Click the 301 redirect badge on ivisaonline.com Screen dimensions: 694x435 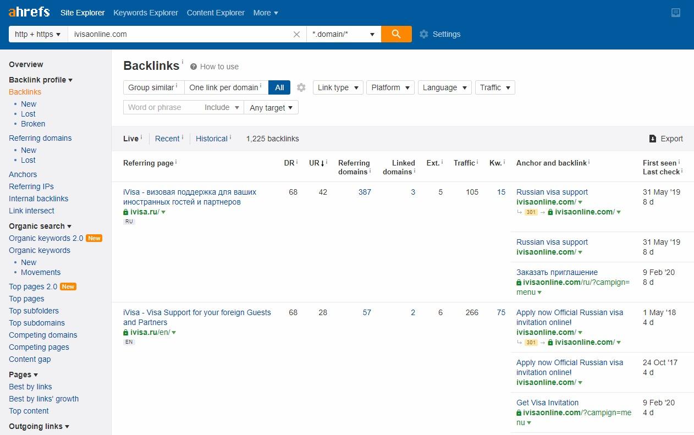pos(530,211)
